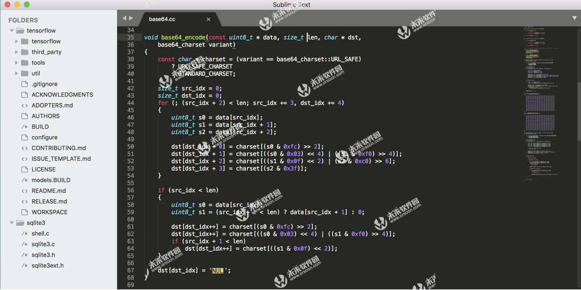Click the highlighted NUL character literal
The height and width of the screenshot is (290, 581).
click(x=218, y=271)
